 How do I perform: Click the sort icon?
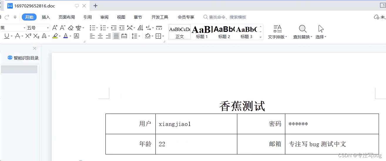pyautogui.click(x=140, y=28)
